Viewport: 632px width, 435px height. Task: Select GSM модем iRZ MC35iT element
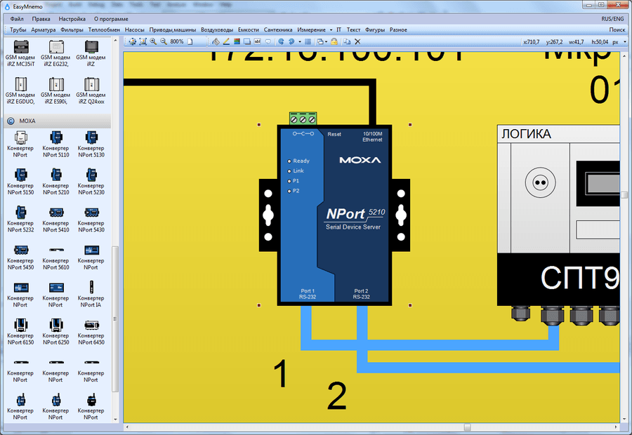(20, 53)
